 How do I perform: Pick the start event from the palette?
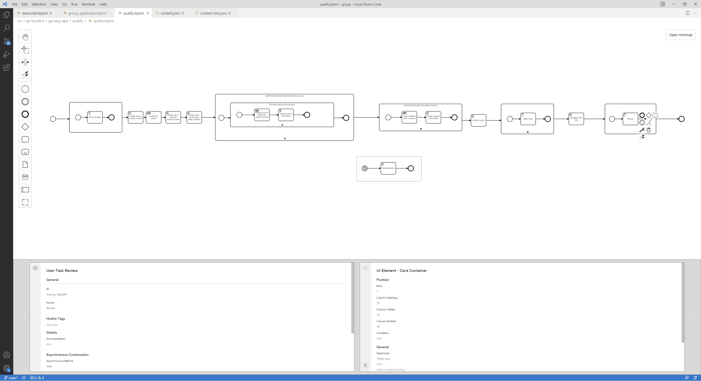click(25, 89)
